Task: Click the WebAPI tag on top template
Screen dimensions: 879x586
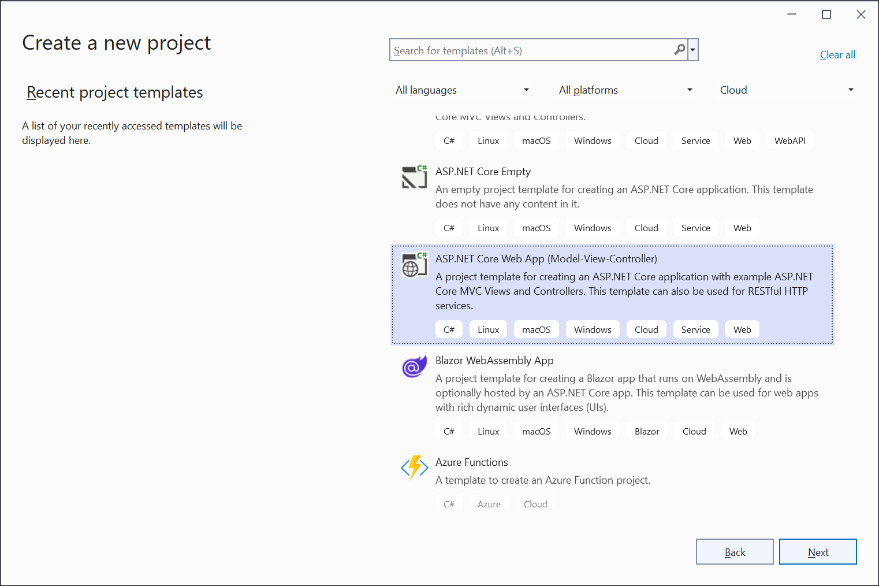Action: (789, 141)
